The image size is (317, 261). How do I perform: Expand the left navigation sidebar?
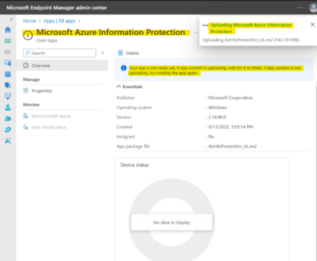tap(11, 19)
